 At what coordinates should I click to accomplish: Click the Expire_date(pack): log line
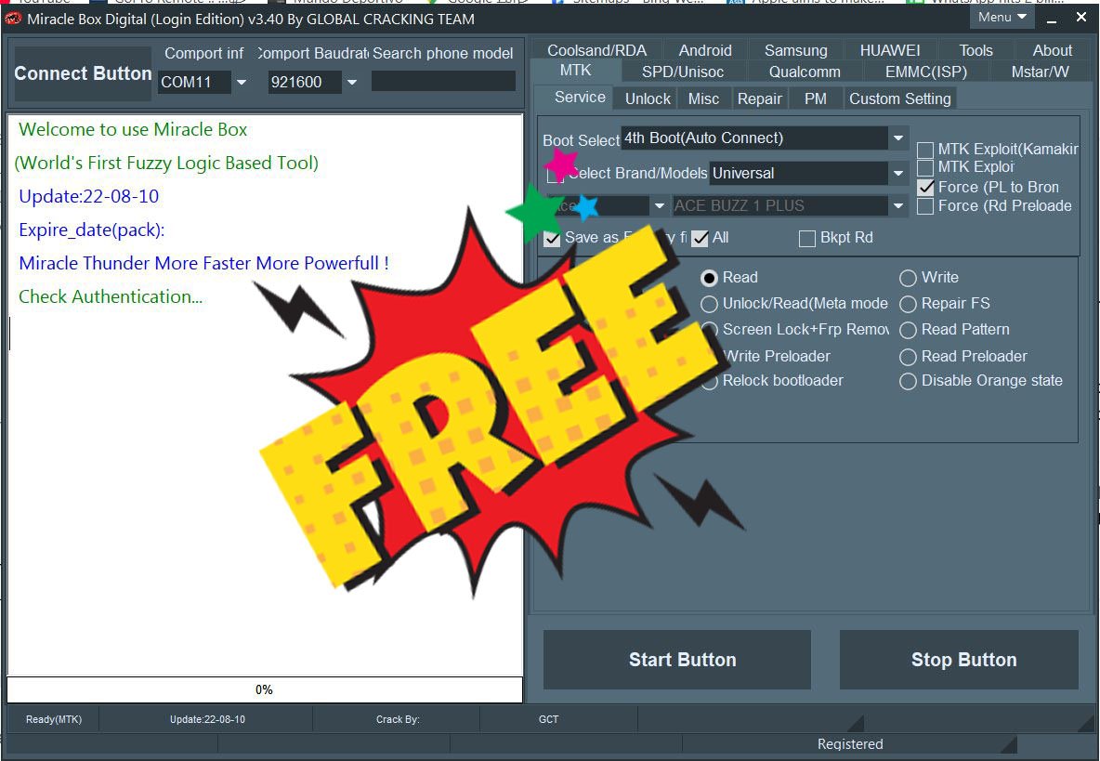coord(92,230)
